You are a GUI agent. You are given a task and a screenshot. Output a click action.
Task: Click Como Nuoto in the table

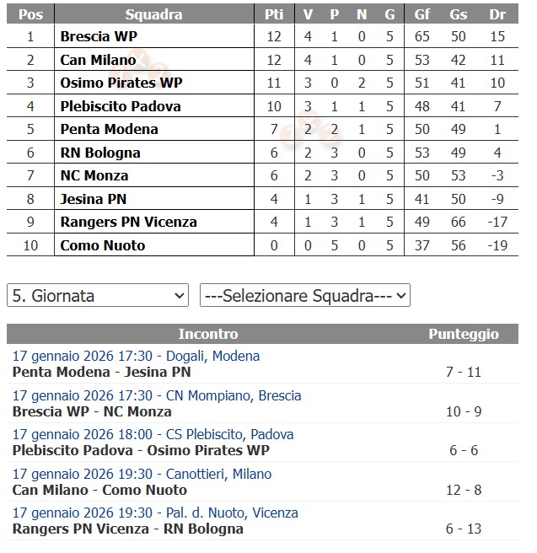102,245
